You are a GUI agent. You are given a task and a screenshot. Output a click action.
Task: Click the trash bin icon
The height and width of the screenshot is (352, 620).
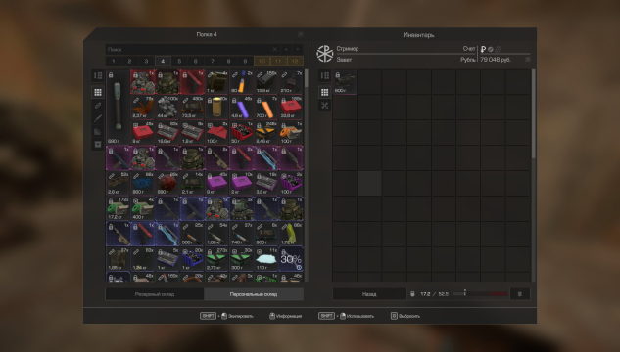coord(519,294)
